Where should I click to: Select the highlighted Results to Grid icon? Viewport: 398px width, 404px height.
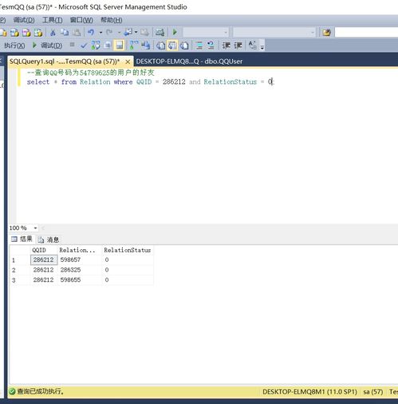pos(172,46)
